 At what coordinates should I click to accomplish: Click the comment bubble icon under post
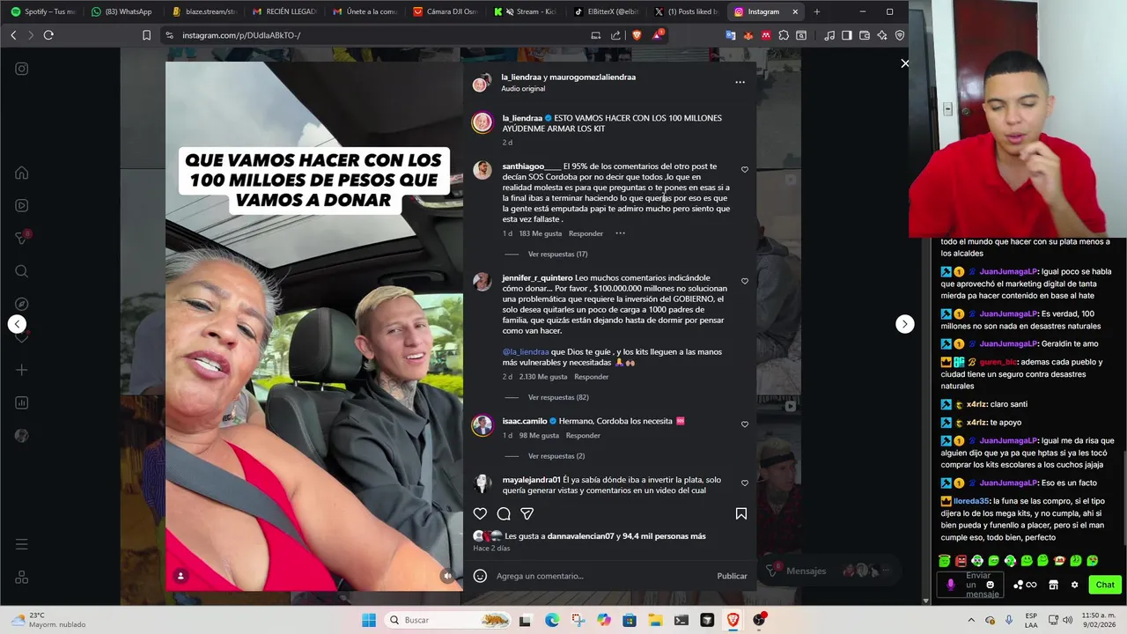tap(504, 513)
